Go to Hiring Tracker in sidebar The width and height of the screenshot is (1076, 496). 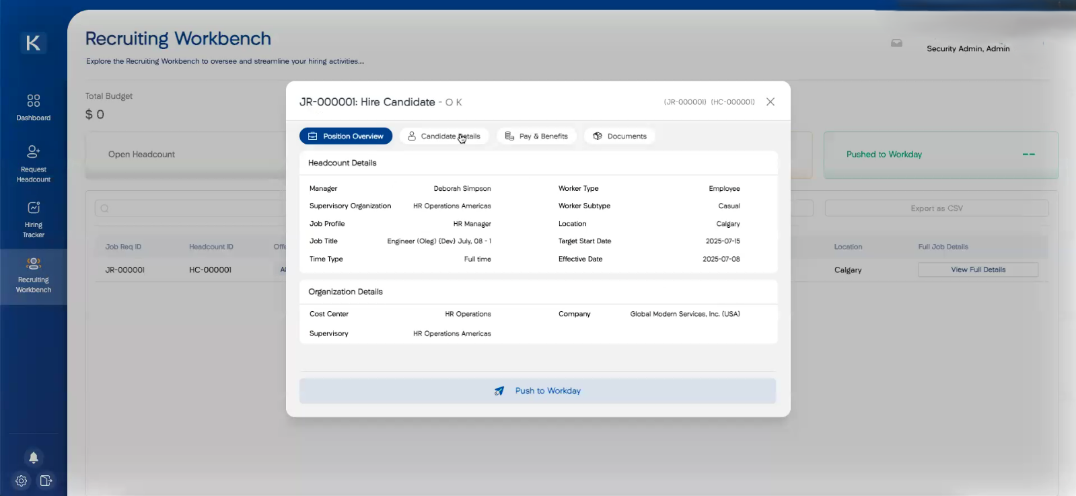[x=33, y=220]
